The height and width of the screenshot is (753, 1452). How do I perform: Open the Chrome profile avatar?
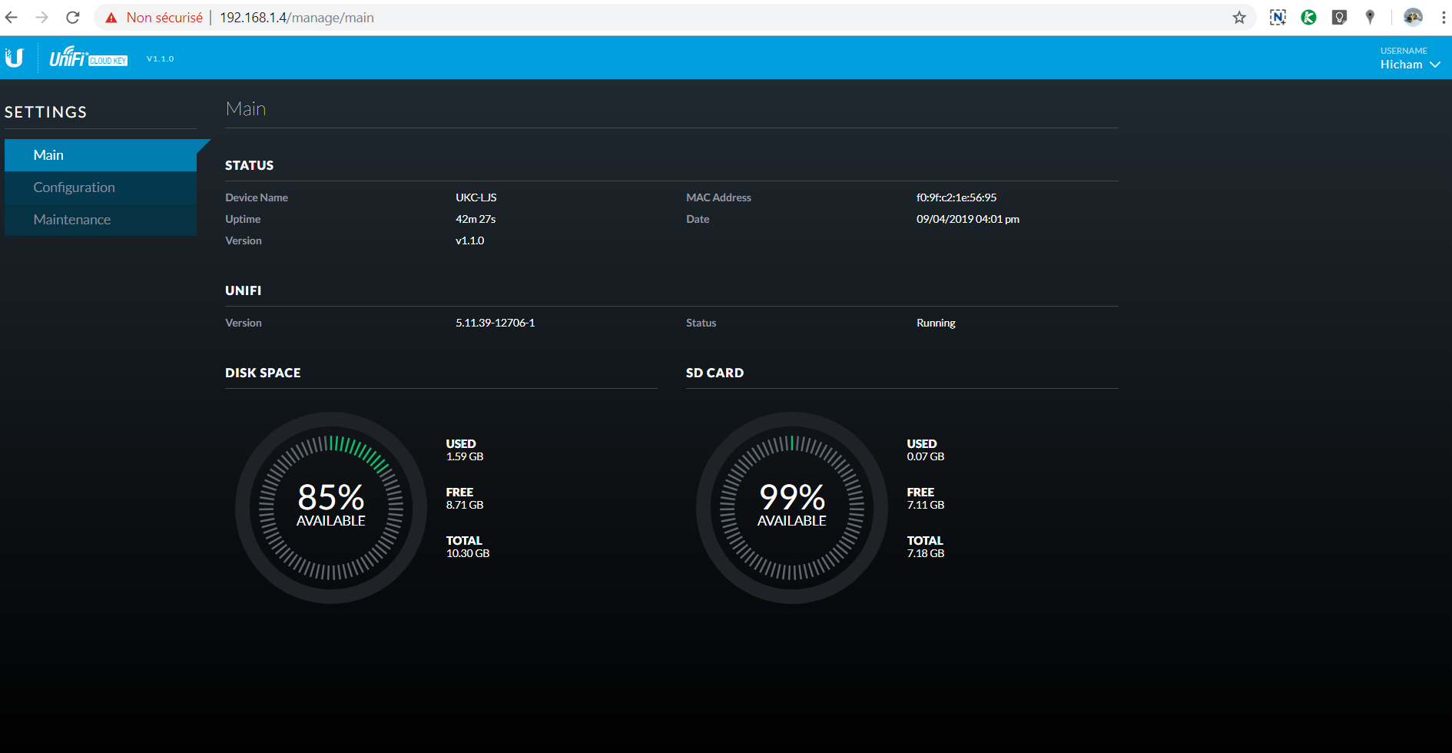point(1413,18)
